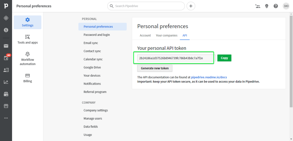Image resolution: width=293 pixels, height=141 pixels.
Task: Select the API tab
Action: 185,35
